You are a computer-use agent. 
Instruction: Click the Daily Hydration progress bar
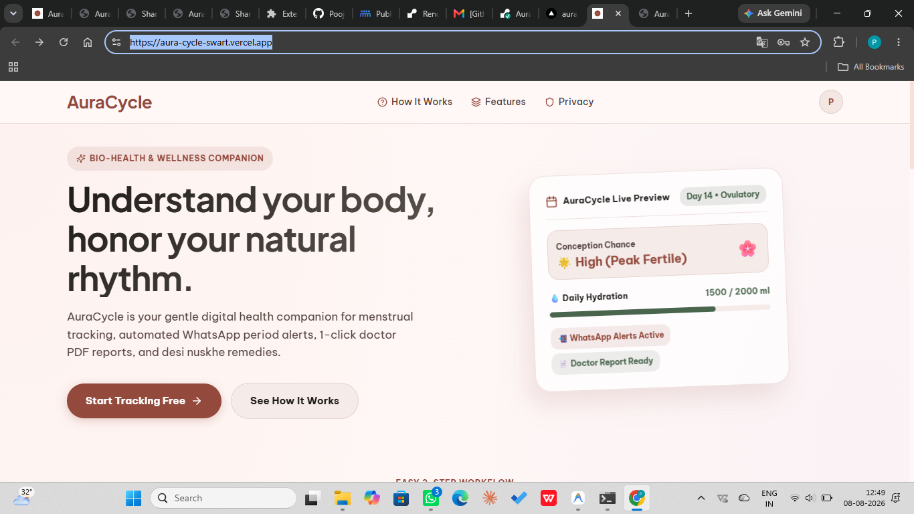660,311
